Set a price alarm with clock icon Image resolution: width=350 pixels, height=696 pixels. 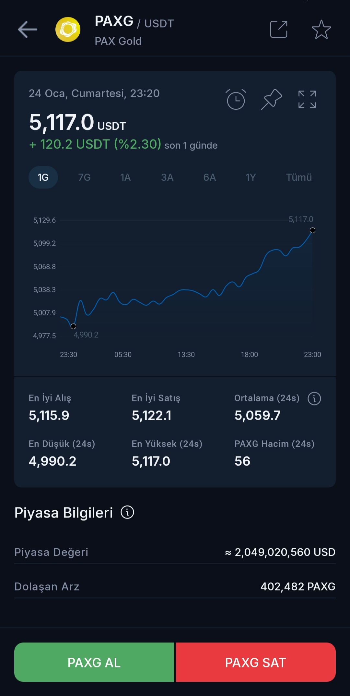point(236,99)
